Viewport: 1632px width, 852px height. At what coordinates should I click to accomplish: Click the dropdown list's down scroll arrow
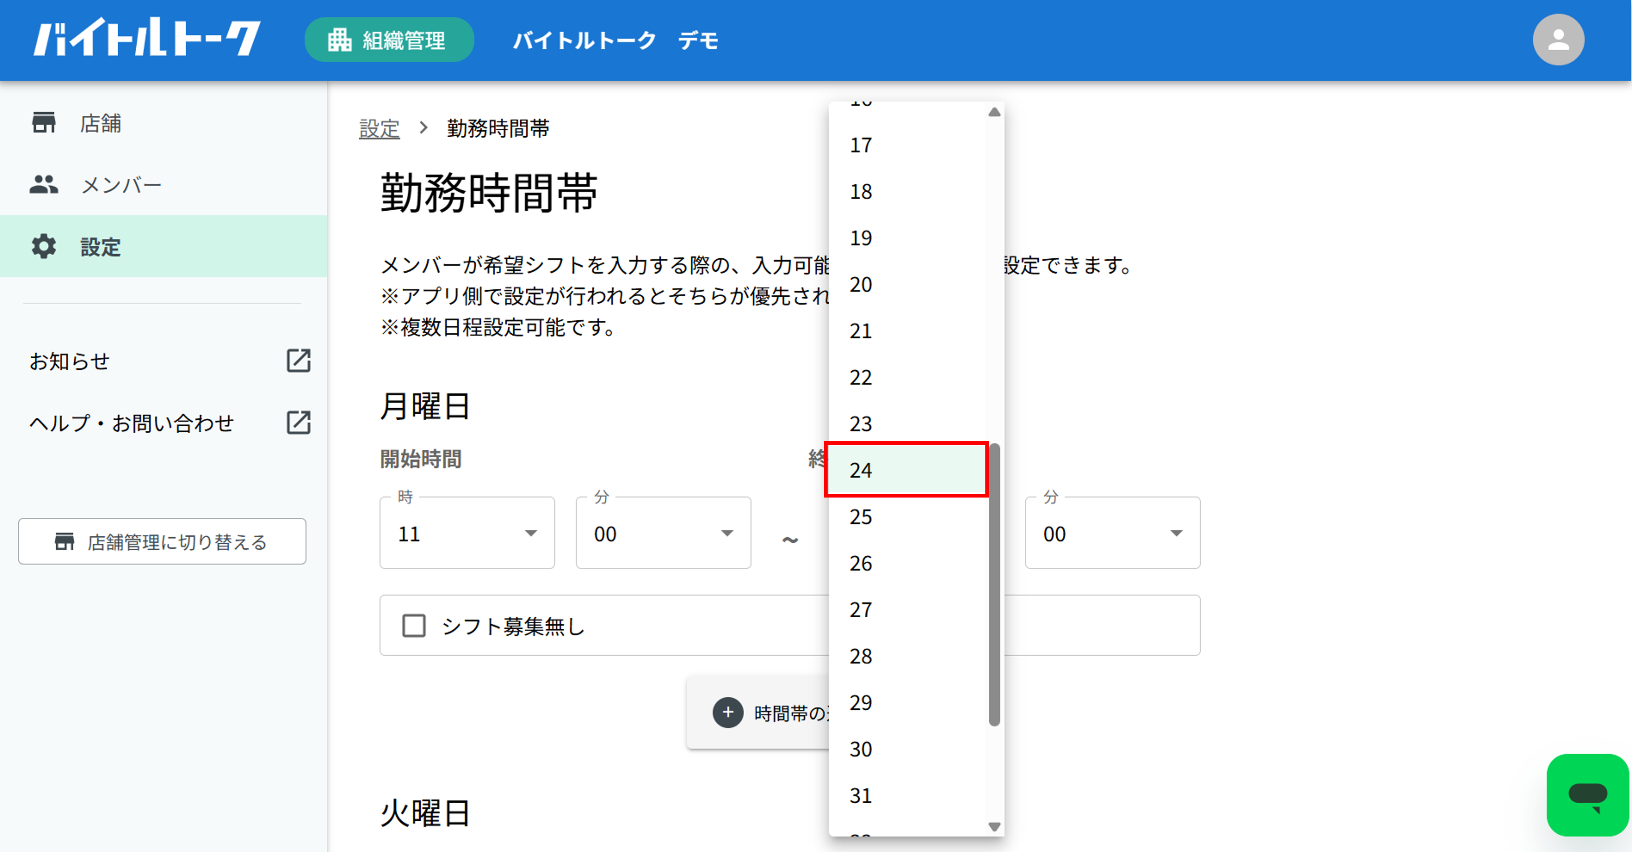[x=994, y=827]
